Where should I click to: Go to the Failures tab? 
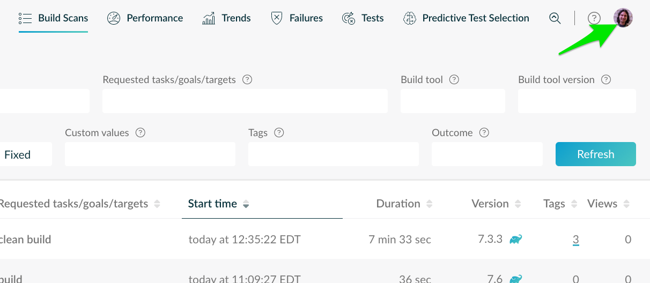[297, 18]
